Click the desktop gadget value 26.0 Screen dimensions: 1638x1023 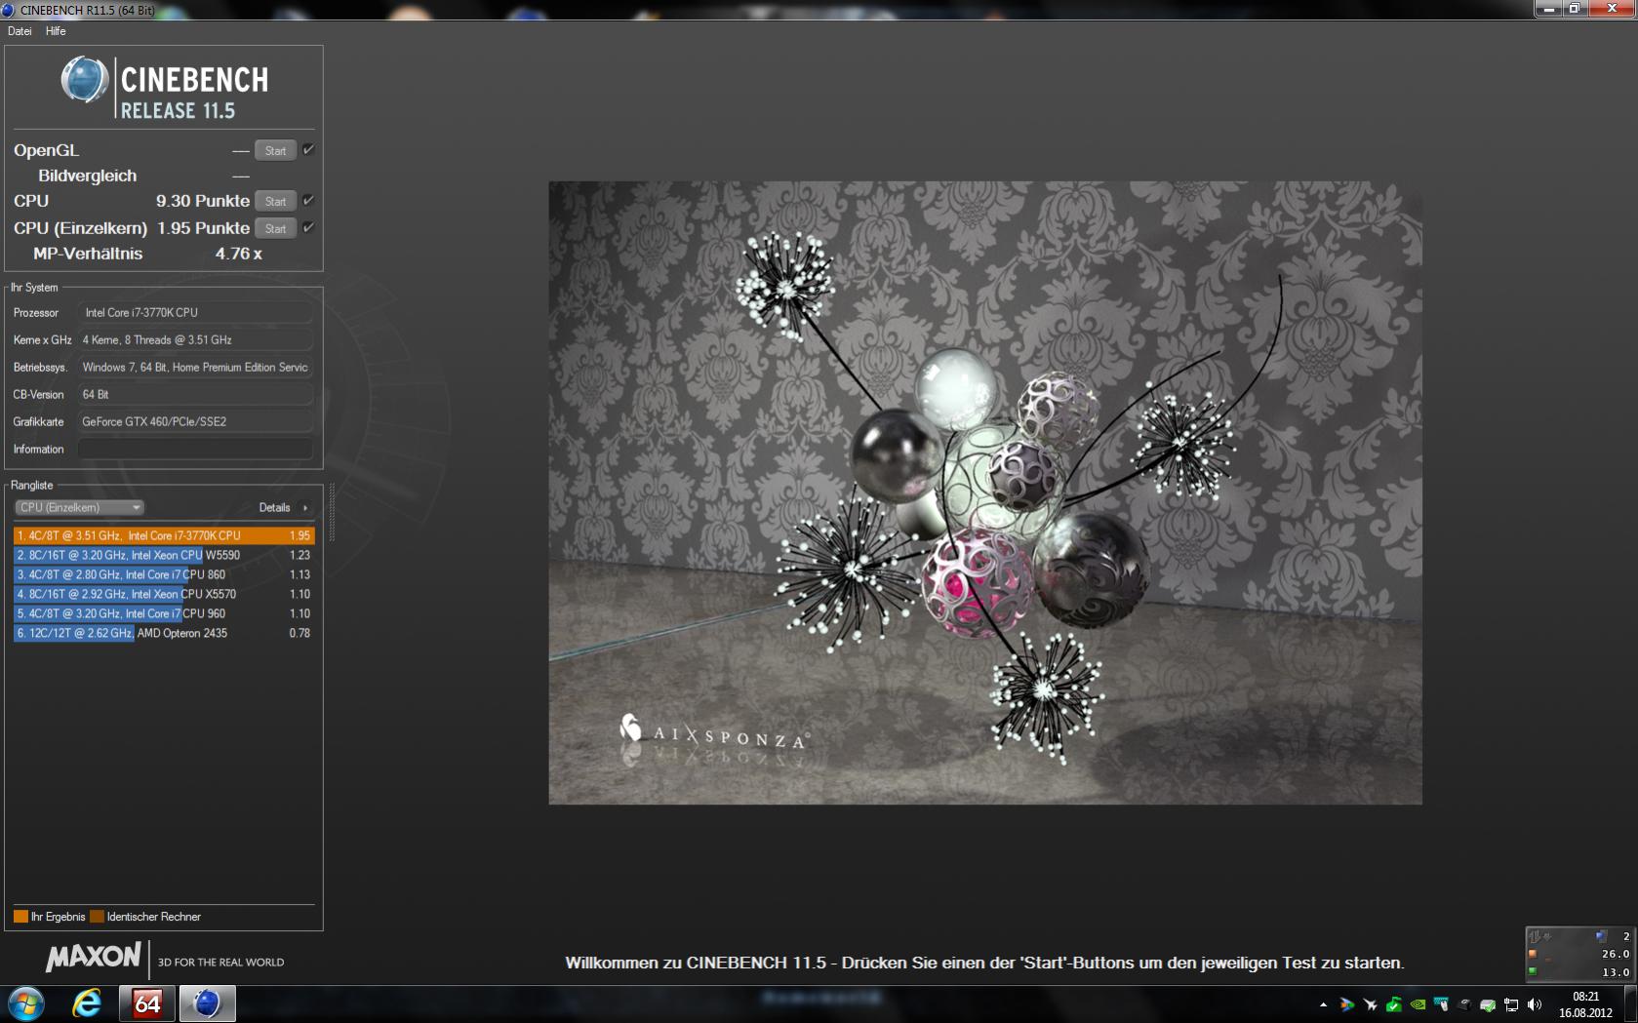[1616, 954]
